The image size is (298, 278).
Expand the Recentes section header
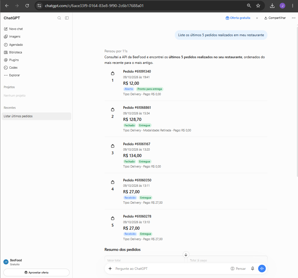[x=10, y=108]
